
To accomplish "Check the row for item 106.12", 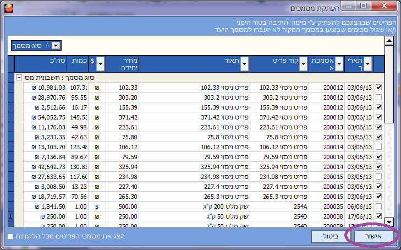I will [378, 147].
